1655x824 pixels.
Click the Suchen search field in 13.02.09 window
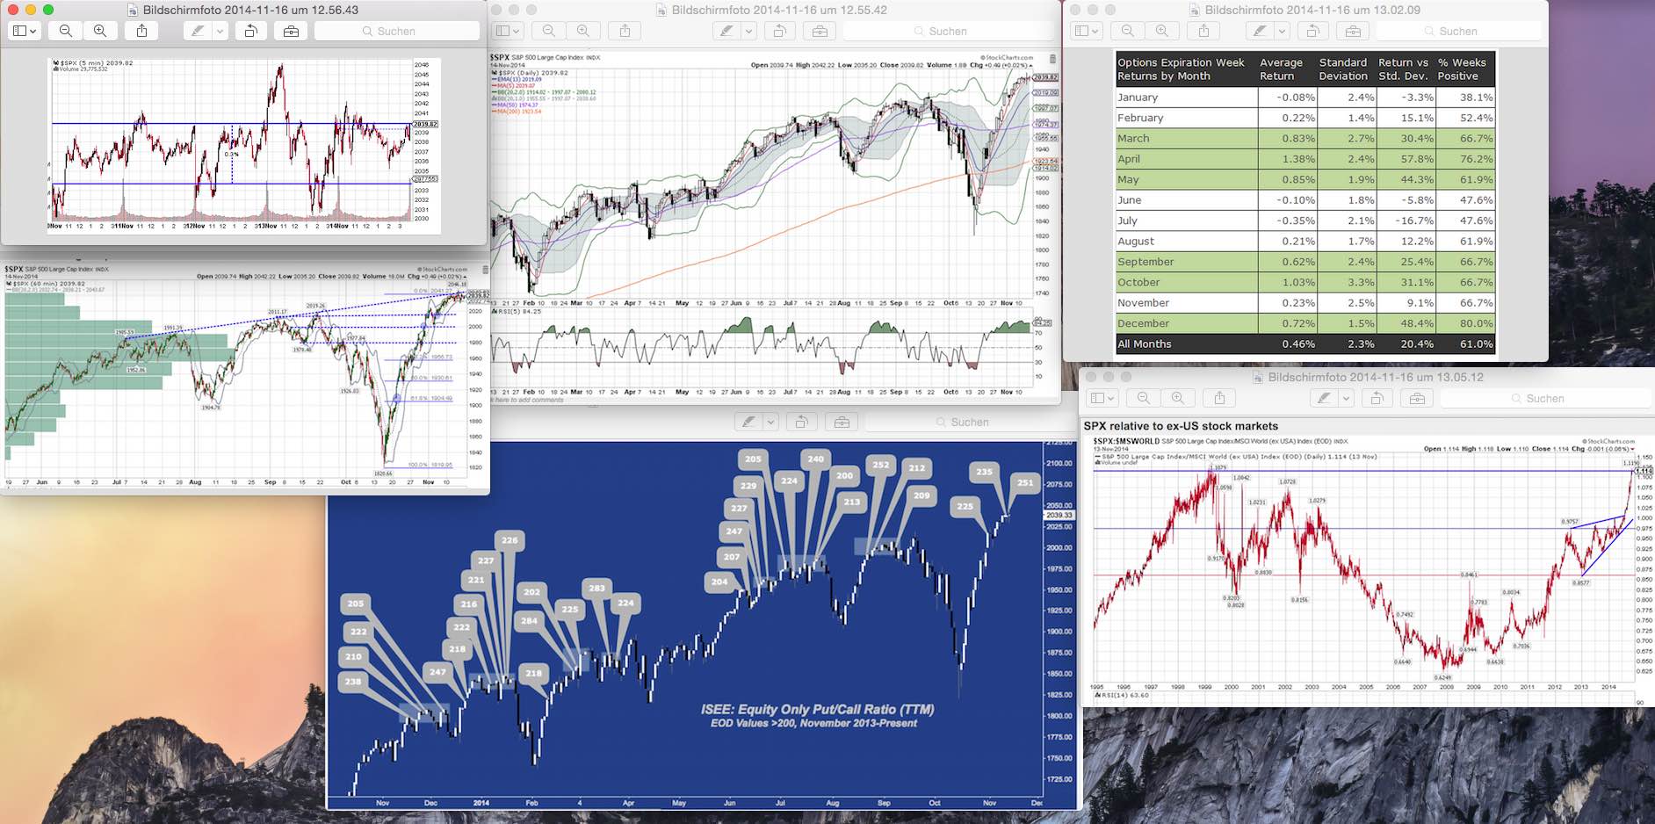click(1454, 29)
